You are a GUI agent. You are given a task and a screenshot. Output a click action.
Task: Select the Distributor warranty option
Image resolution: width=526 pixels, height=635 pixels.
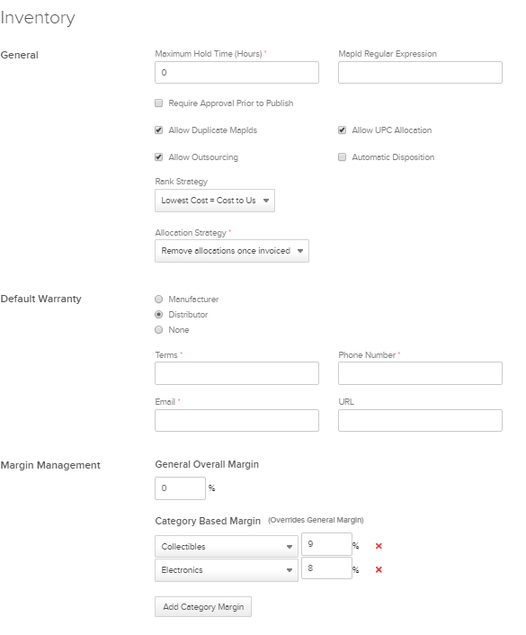click(x=159, y=315)
